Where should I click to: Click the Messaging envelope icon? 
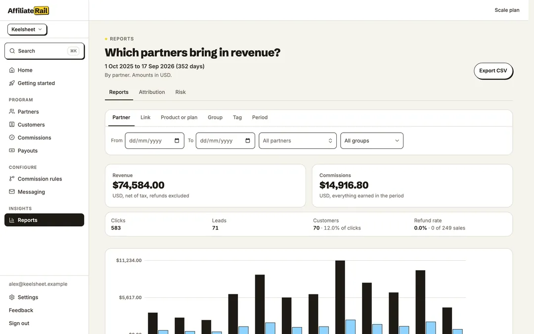coord(12,191)
